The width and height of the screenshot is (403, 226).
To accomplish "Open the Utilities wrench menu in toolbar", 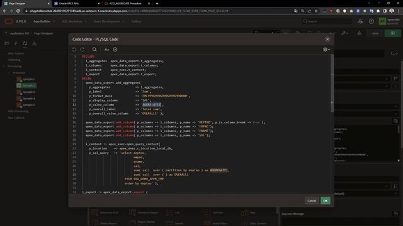I will [344, 33].
